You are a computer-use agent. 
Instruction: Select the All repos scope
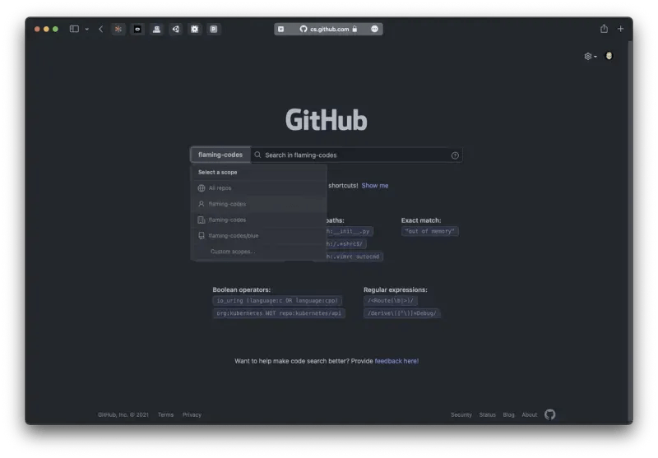259,188
